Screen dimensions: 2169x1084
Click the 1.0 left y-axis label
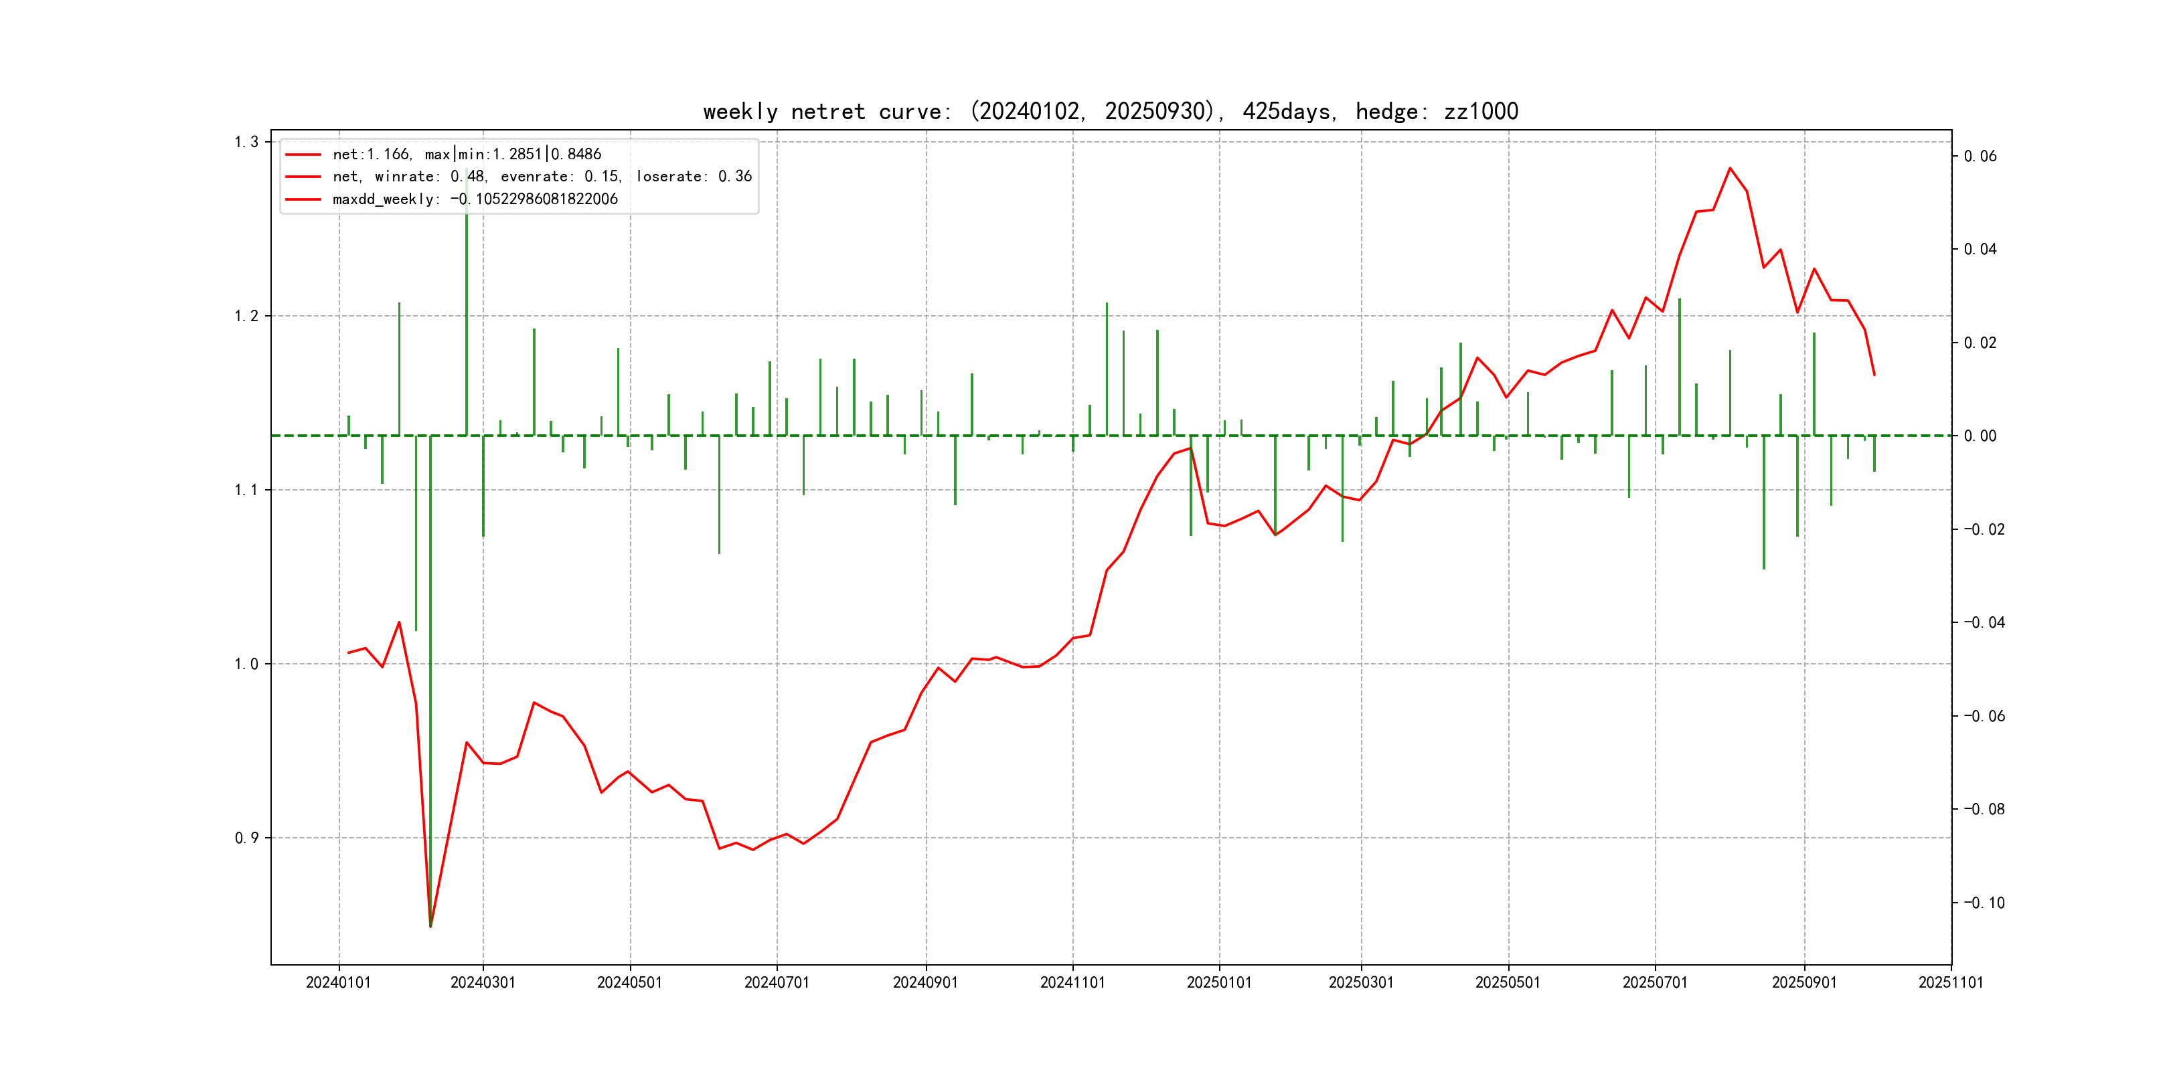tap(247, 664)
